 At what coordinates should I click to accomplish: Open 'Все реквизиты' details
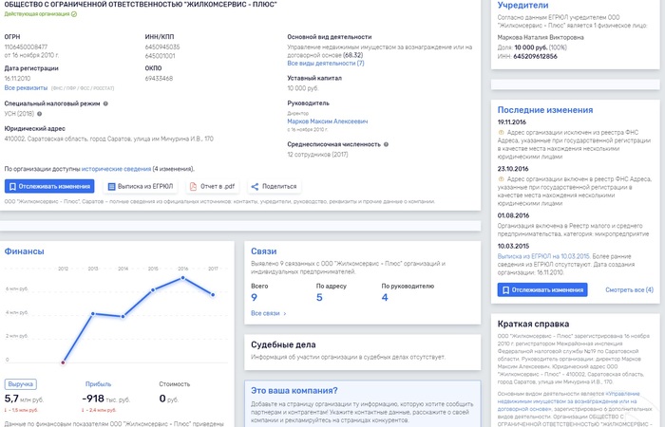click(25, 87)
